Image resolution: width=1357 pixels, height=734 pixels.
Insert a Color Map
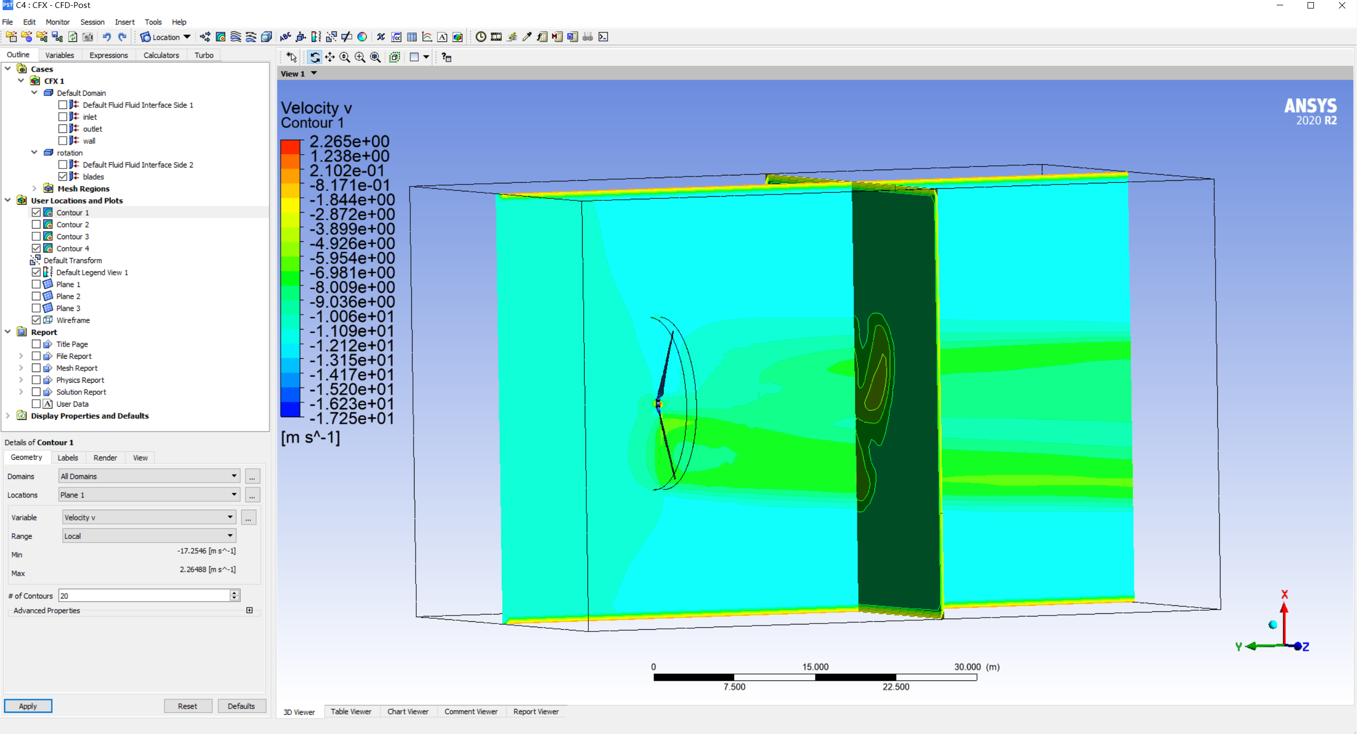click(363, 37)
